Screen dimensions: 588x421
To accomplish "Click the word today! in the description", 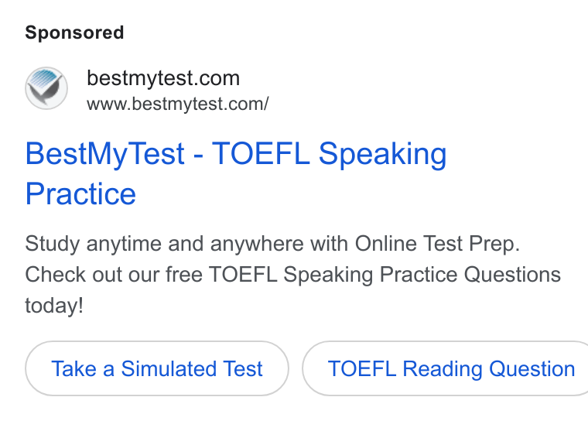I will pyautogui.click(x=54, y=306).
